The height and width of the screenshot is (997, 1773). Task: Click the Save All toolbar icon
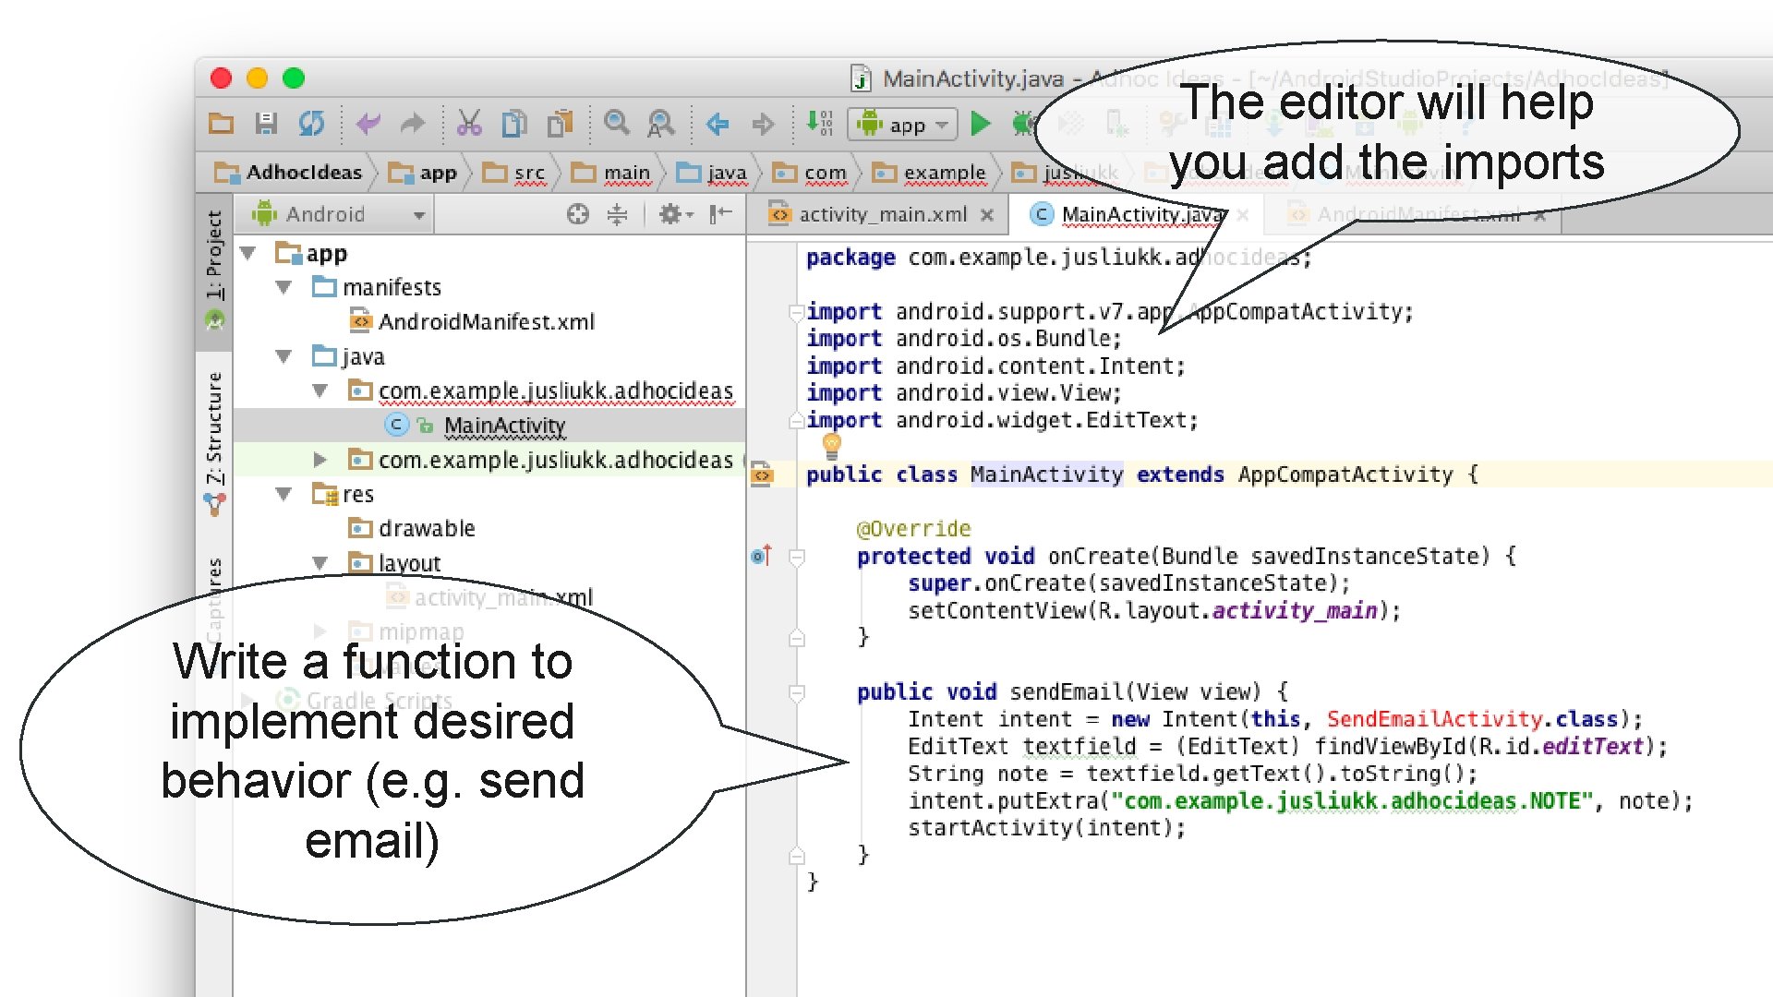(266, 123)
